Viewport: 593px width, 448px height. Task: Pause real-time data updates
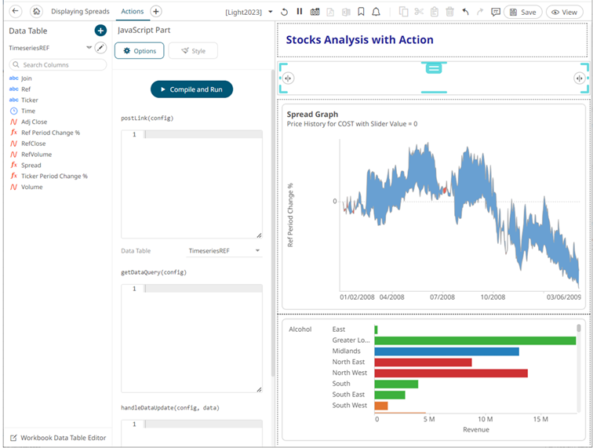click(300, 12)
